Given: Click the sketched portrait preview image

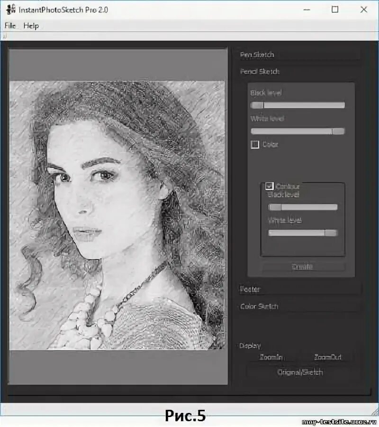Looking at the screenshot, I should pyautogui.click(x=117, y=215).
